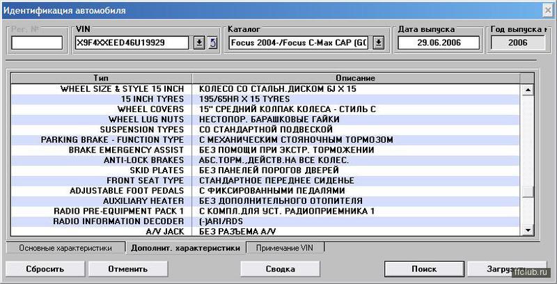Click the VIN refresh icon
The height and width of the screenshot is (284, 557).
212,43
